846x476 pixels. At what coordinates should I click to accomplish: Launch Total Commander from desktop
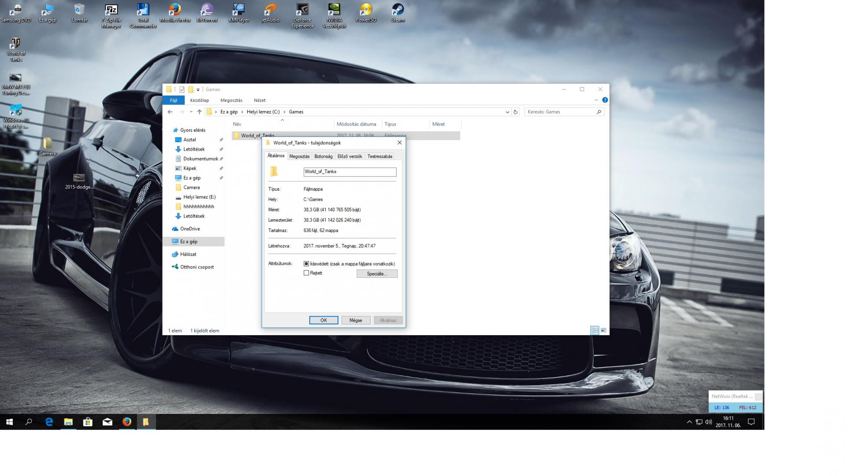(143, 16)
